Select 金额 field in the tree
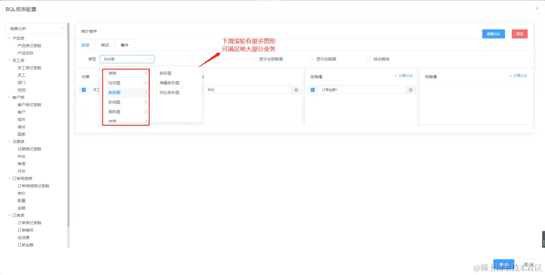 coord(22,208)
